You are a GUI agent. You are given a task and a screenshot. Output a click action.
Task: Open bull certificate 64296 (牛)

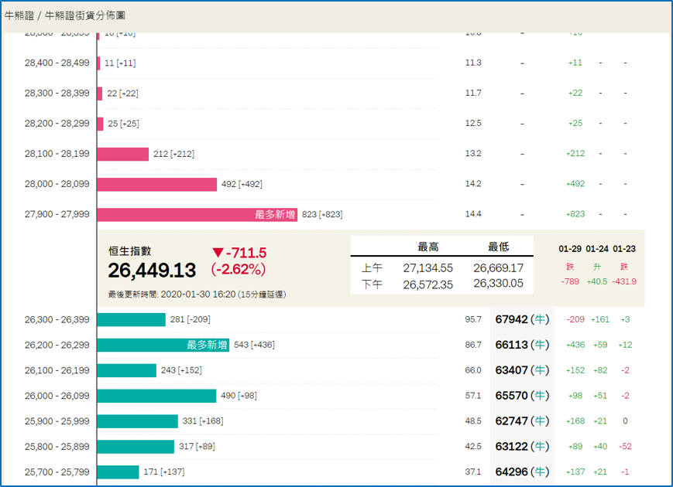522,472
